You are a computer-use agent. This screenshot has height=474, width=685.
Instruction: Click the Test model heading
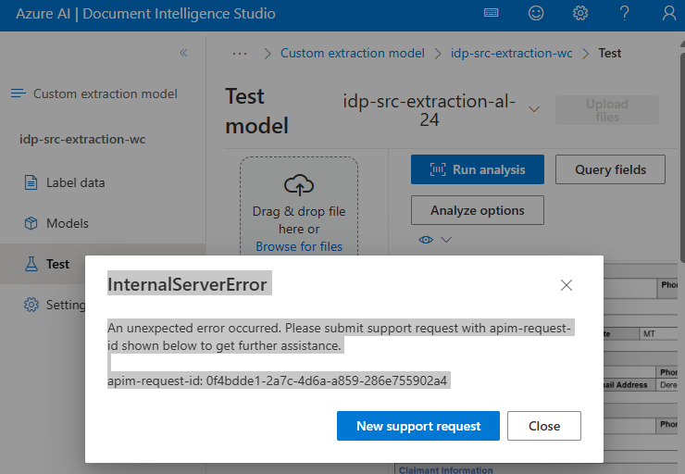257,111
